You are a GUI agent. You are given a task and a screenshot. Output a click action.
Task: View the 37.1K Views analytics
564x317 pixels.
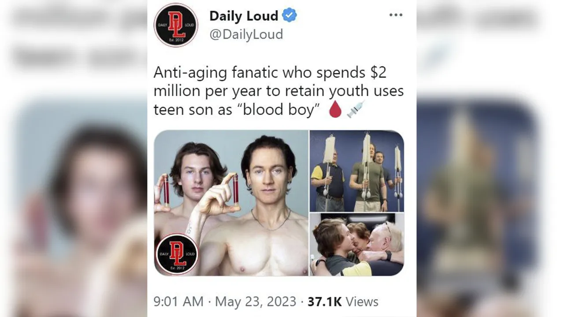click(x=343, y=302)
